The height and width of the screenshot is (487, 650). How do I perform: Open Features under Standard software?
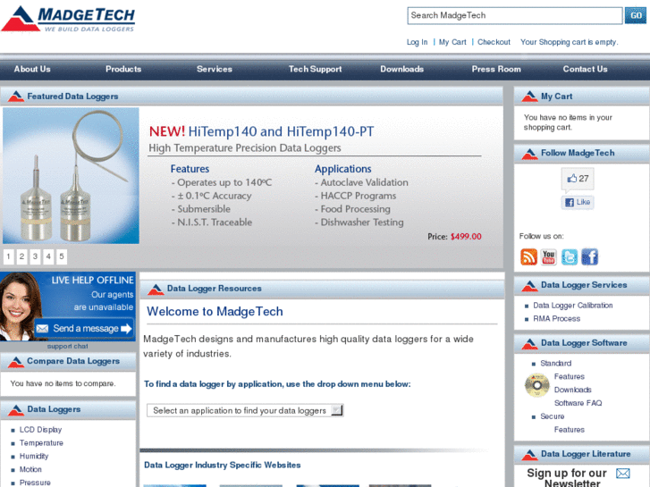[570, 377]
